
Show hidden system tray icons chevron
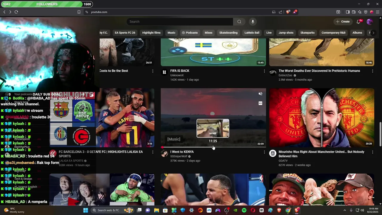[x=345, y=210]
